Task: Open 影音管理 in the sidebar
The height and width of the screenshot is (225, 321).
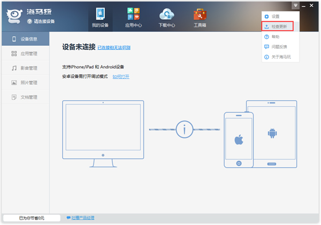Action: coord(25,68)
